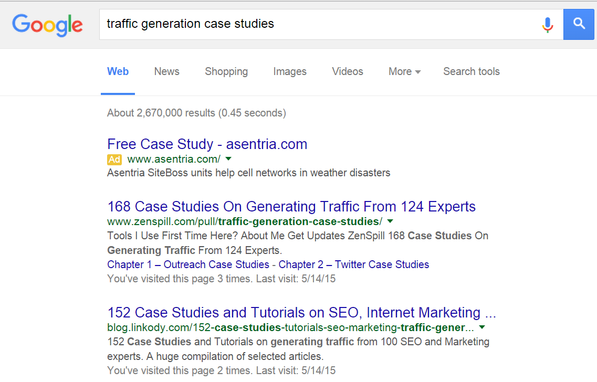Start voice search with microphone icon
Viewport: 597px width, 382px height.
548,25
